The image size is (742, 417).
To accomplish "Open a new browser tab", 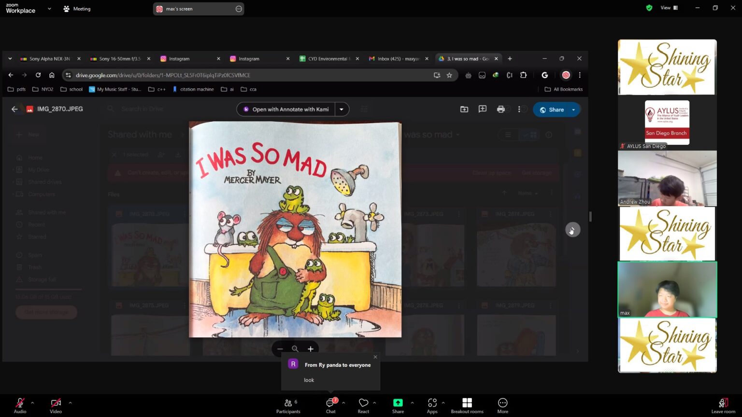I will [x=510, y=58].
